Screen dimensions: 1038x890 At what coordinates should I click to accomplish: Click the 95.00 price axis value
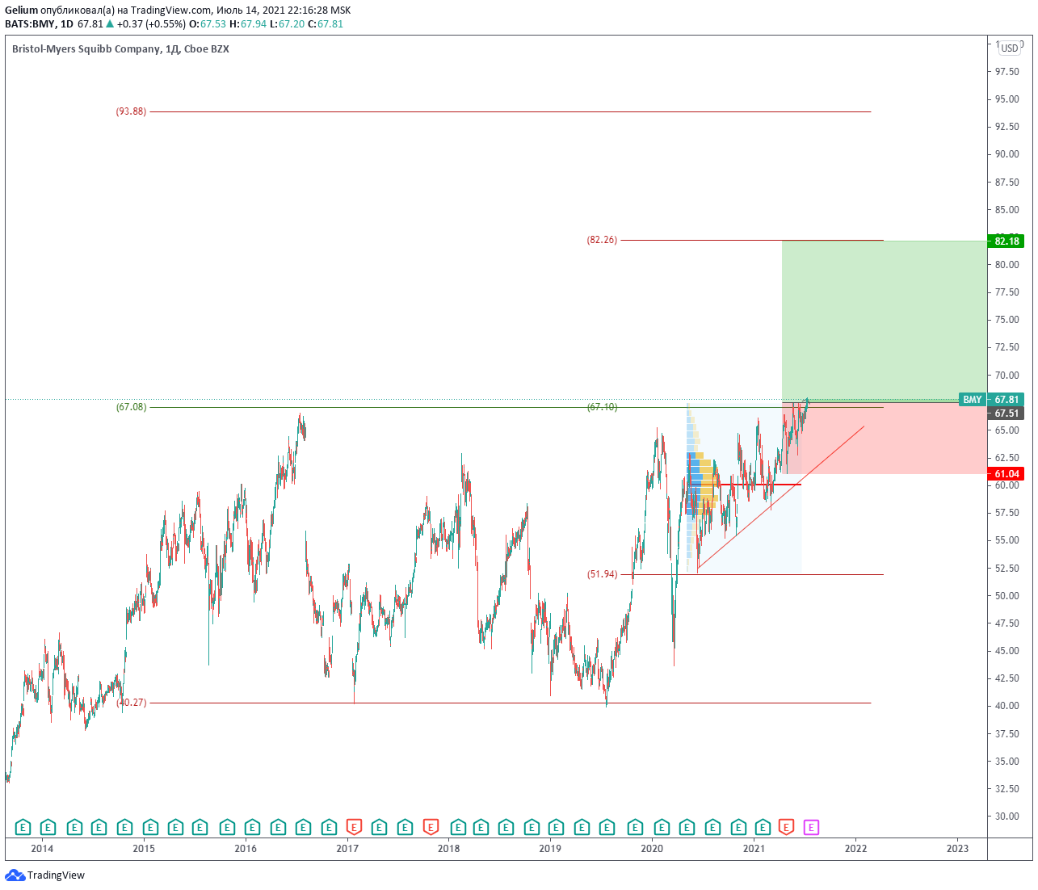pyautogui.click(x=1006, y=99)
